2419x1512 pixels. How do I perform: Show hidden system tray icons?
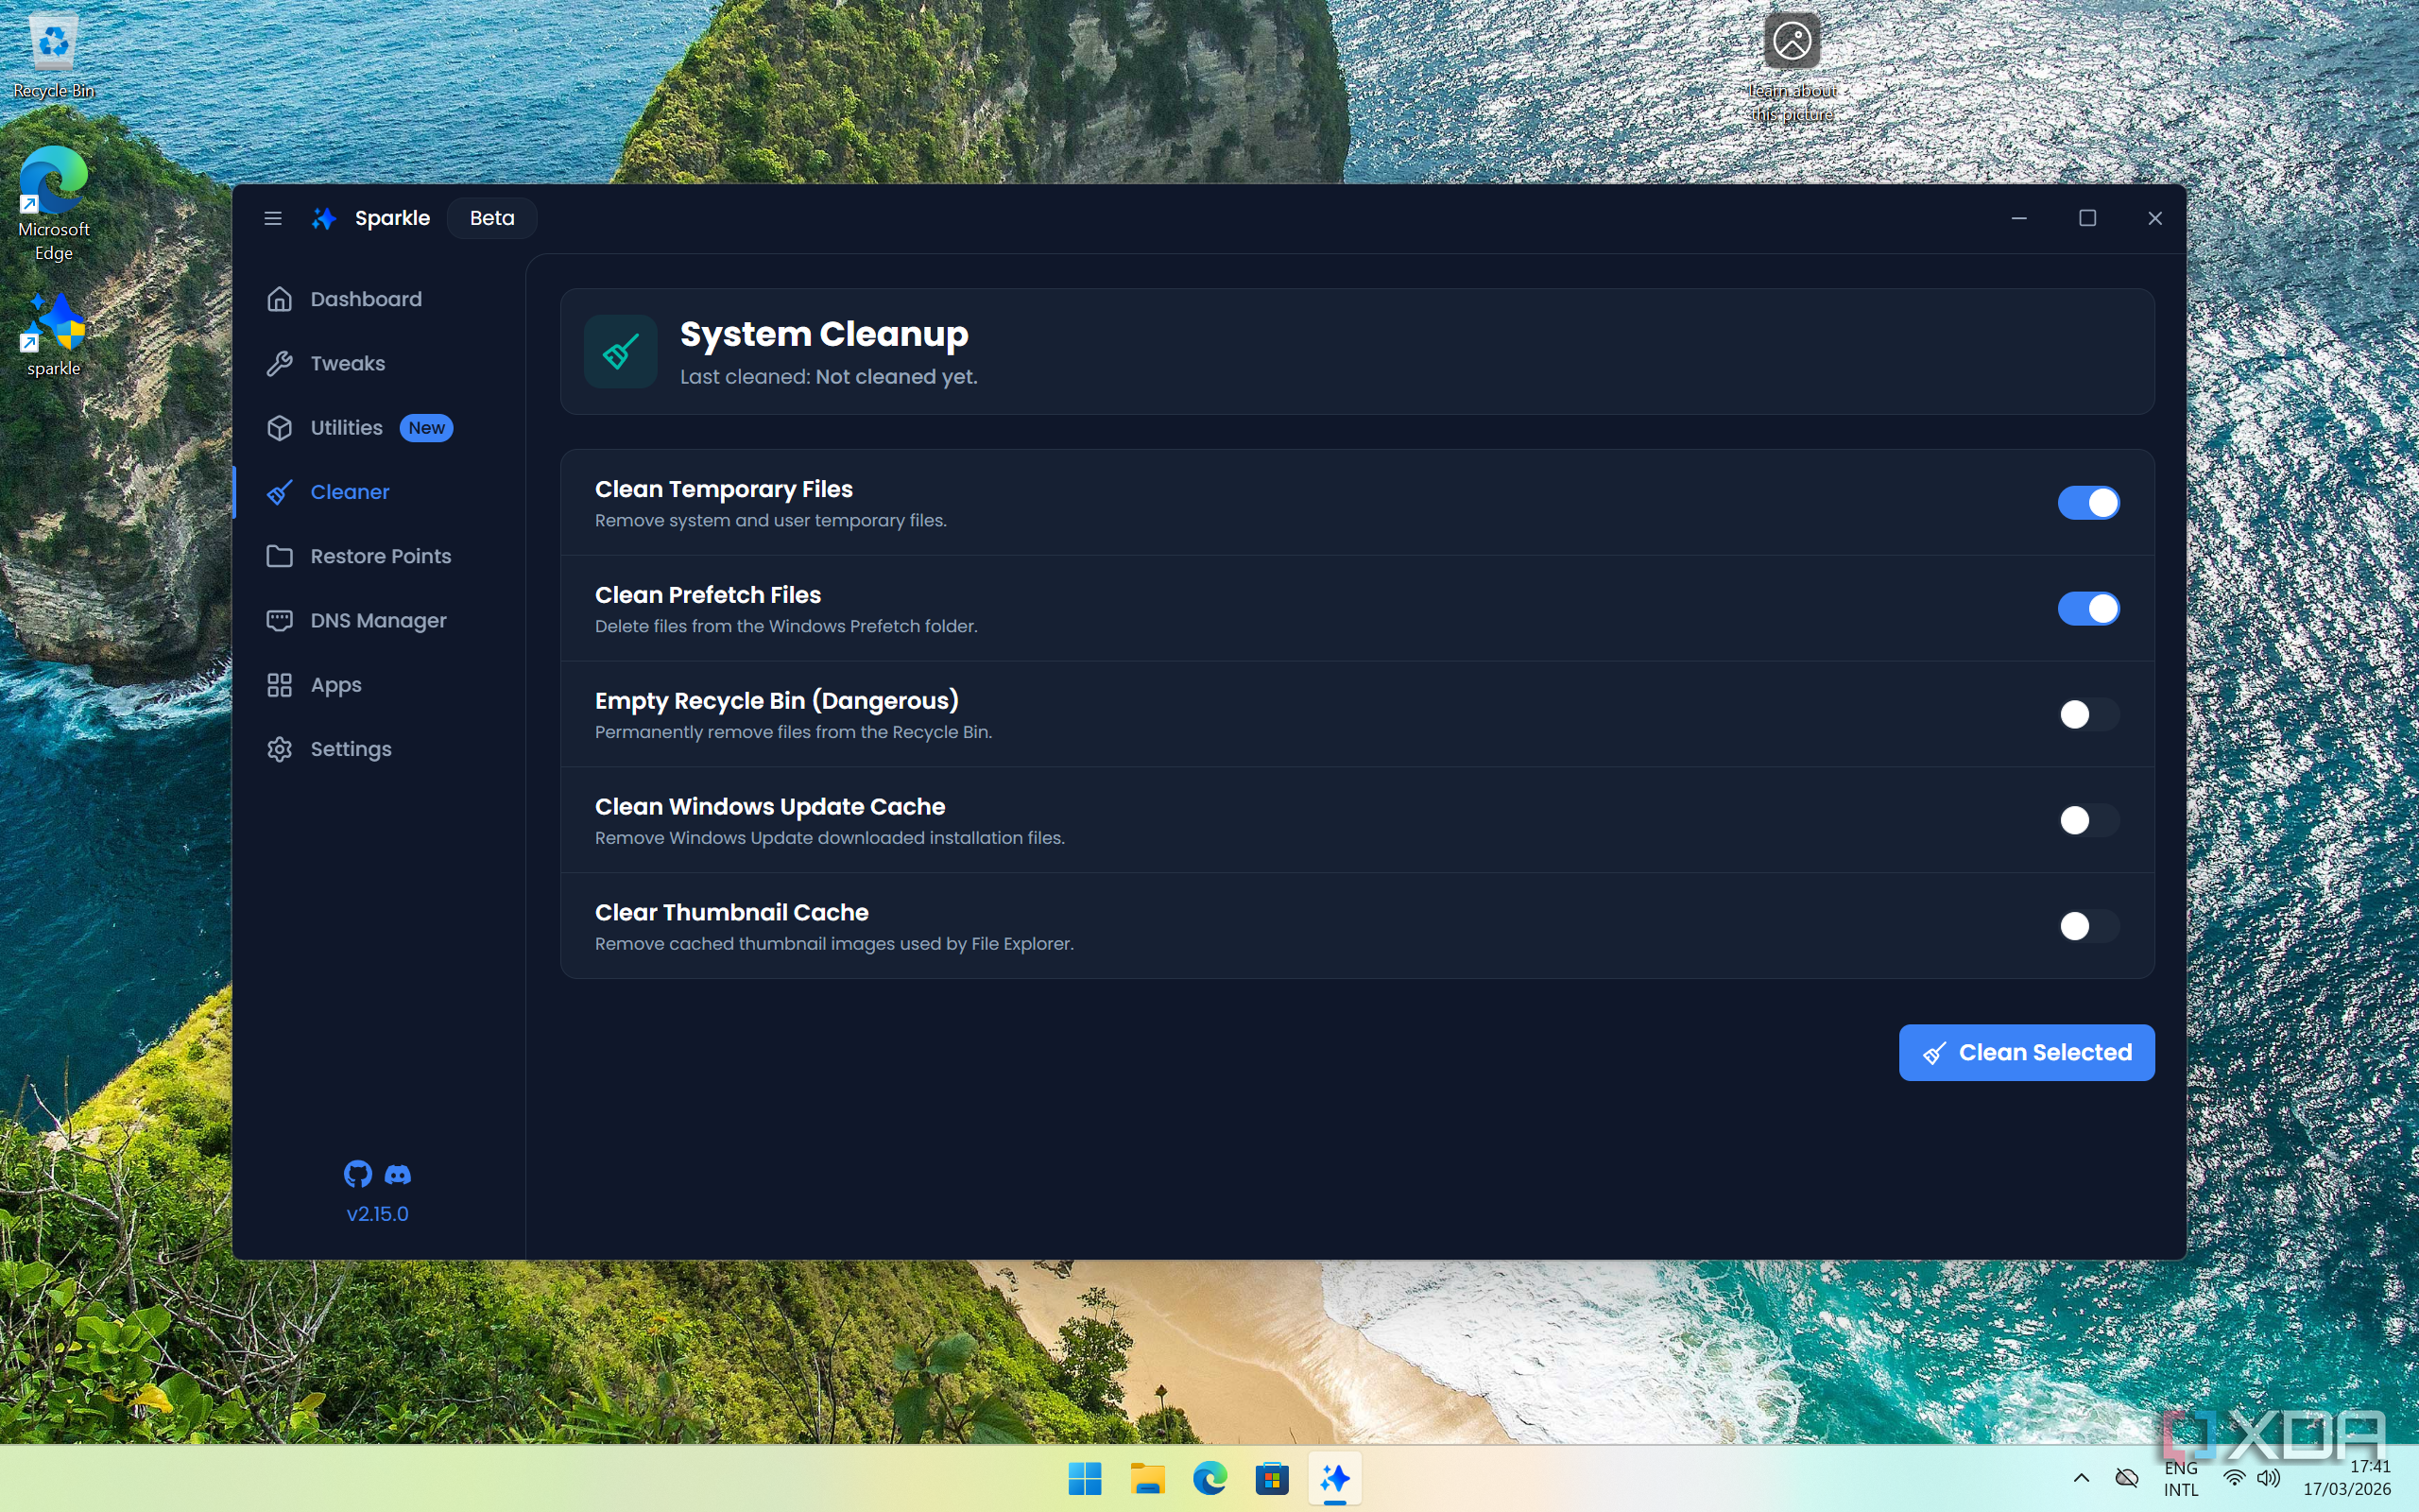pos(2081,1478)
